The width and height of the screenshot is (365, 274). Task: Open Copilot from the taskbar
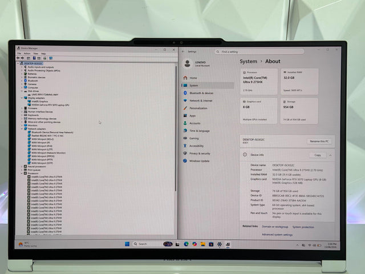pyautogui.click(x=194, y=244)
